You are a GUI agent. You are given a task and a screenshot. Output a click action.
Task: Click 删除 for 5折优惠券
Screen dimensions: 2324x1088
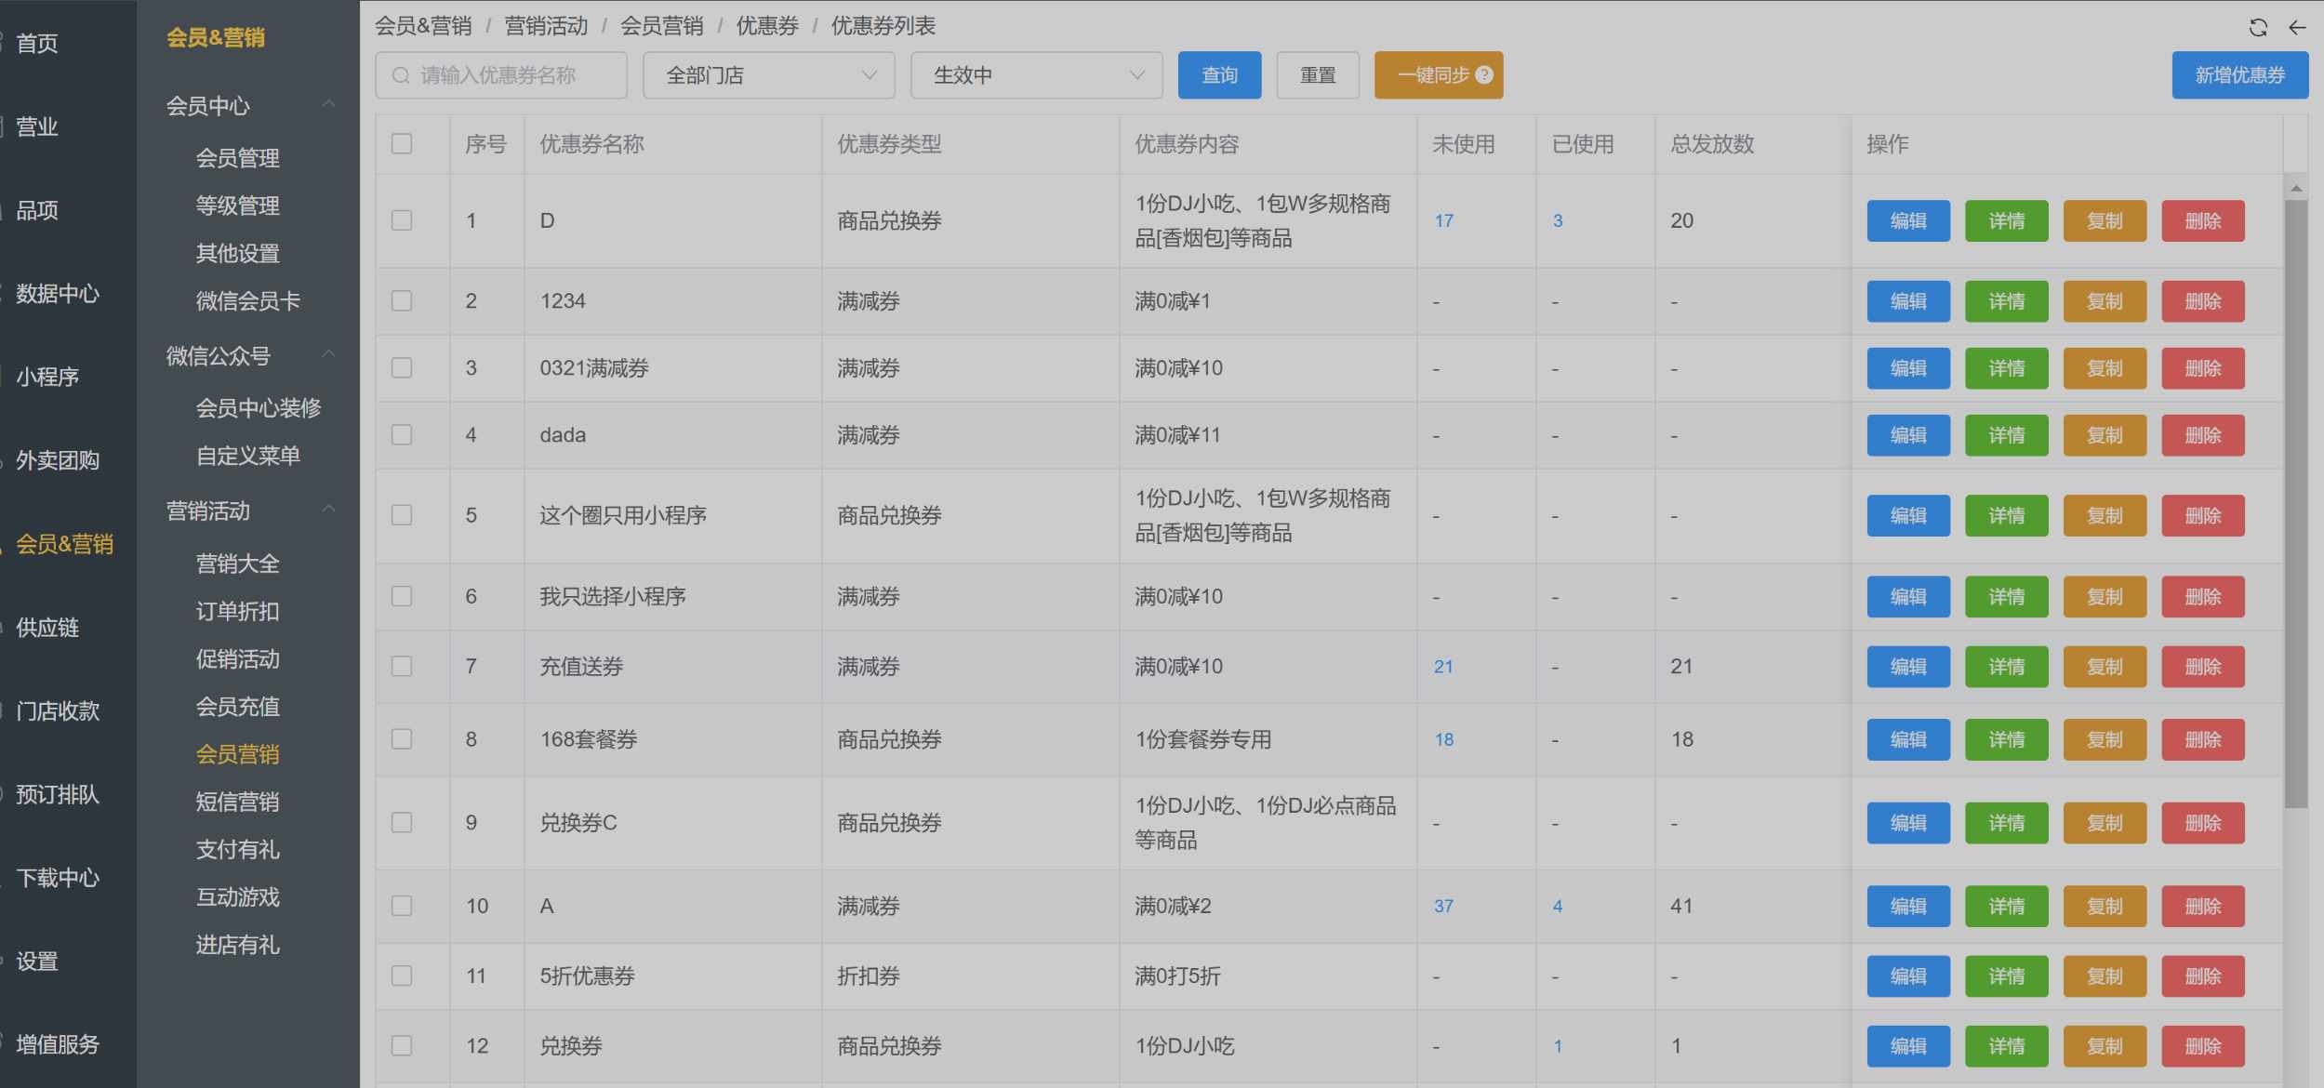coord(2203,976)
